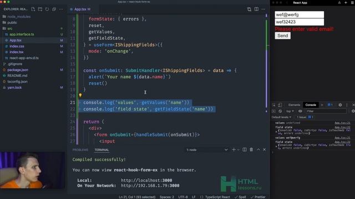Open Explorer more actions ellipsis
The height and width of the screenshot is (199, 355).
[x=61, y=9]
